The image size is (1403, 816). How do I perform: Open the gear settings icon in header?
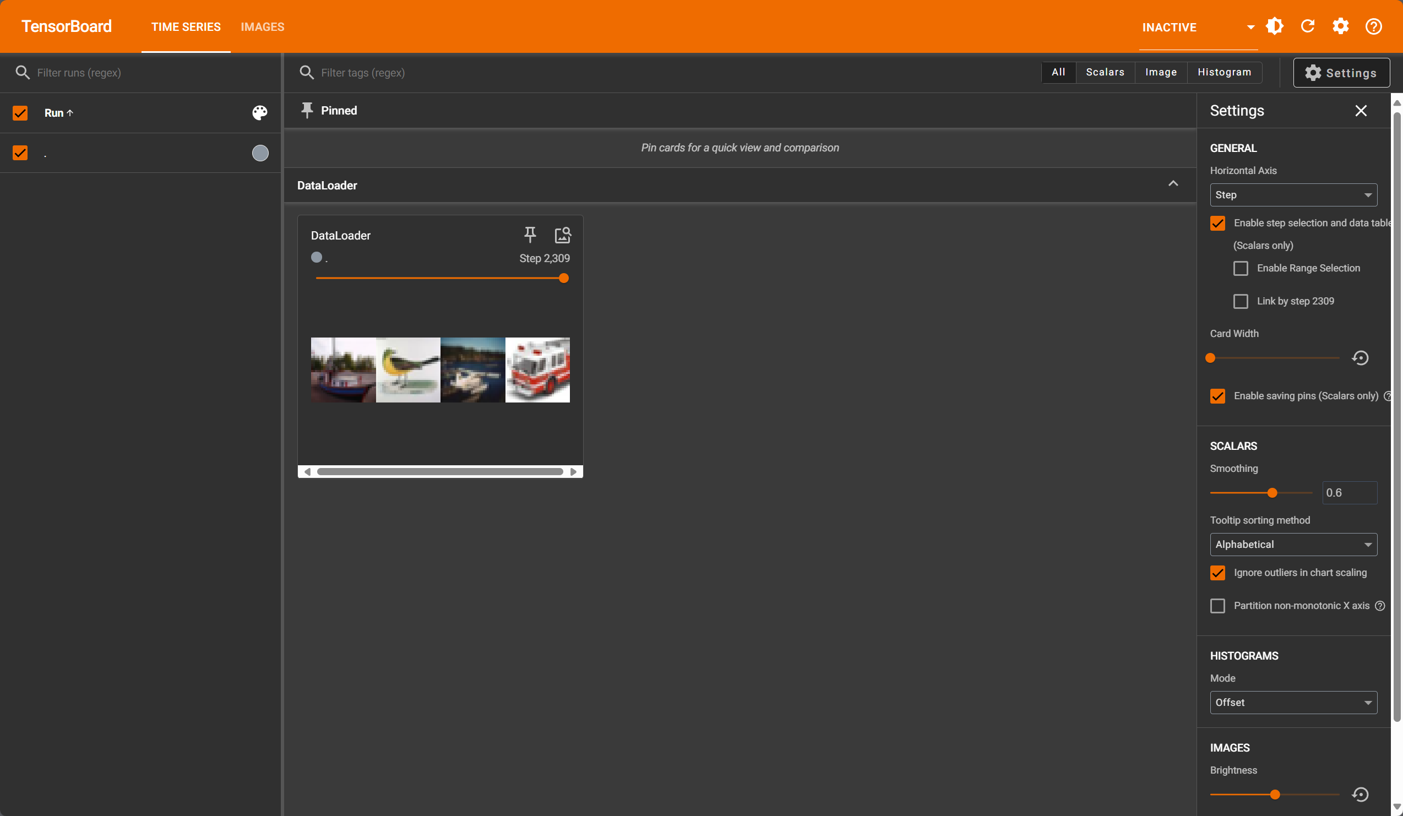1340,26
